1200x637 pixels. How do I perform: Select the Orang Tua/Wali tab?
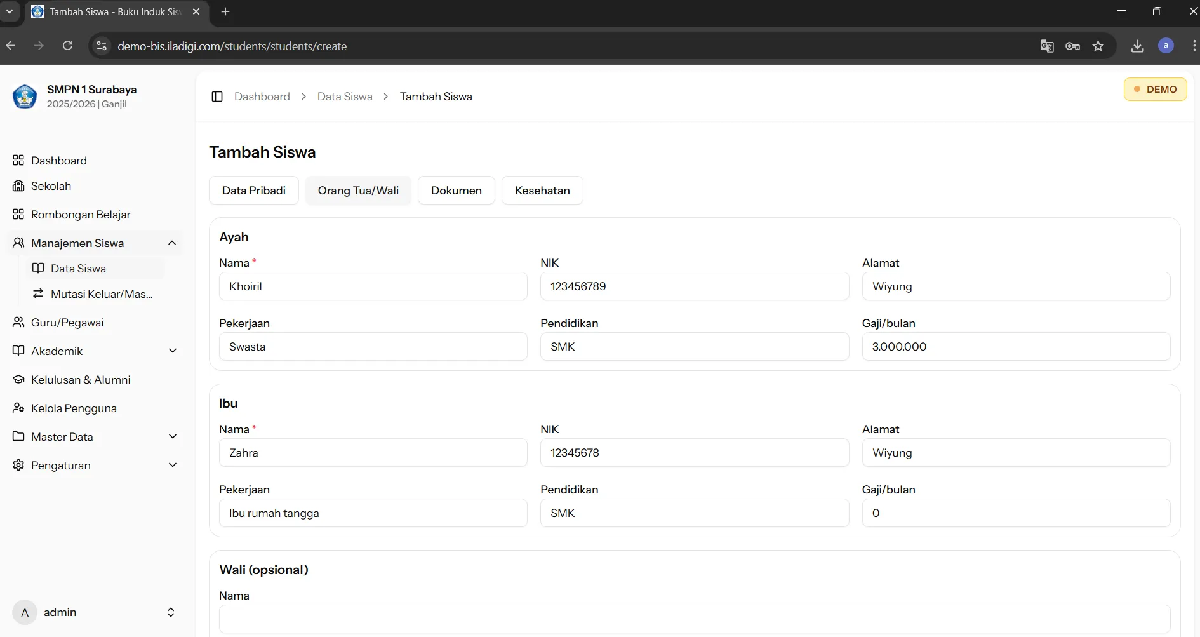tap(358, 191)
